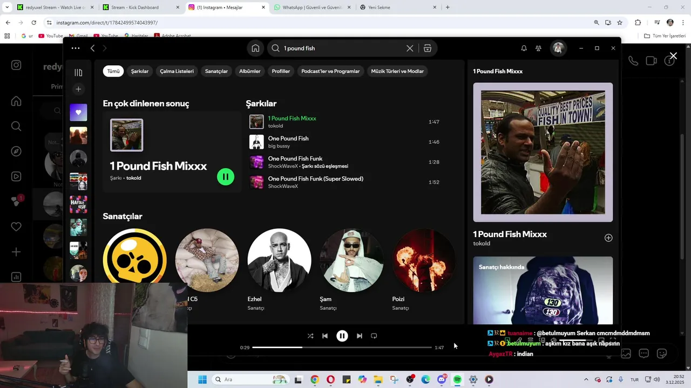Screen dimensions: 691x388
Task: Play song '1 Pound Fish Mixxx' row
Action: pyautogui.click(x=344, y=122)
